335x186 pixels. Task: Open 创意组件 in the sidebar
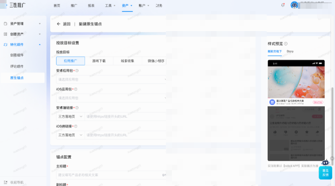click(17, 55)
